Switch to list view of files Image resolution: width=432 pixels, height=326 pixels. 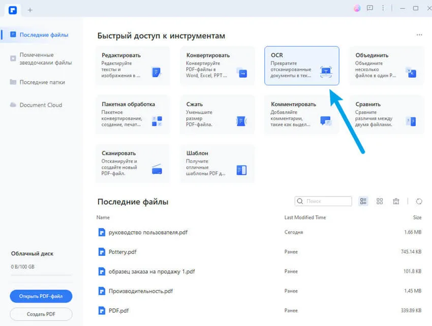click(x=363, y=201)
